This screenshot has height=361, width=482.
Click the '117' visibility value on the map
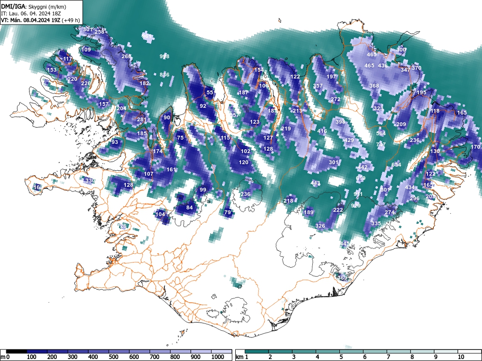pyautogui.click(x=67, y=59)
